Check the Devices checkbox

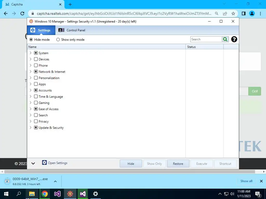[36, 59]
